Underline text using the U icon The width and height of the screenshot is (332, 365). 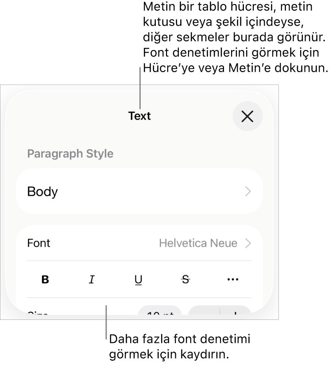pyautogui.click(x=139, y=280)
